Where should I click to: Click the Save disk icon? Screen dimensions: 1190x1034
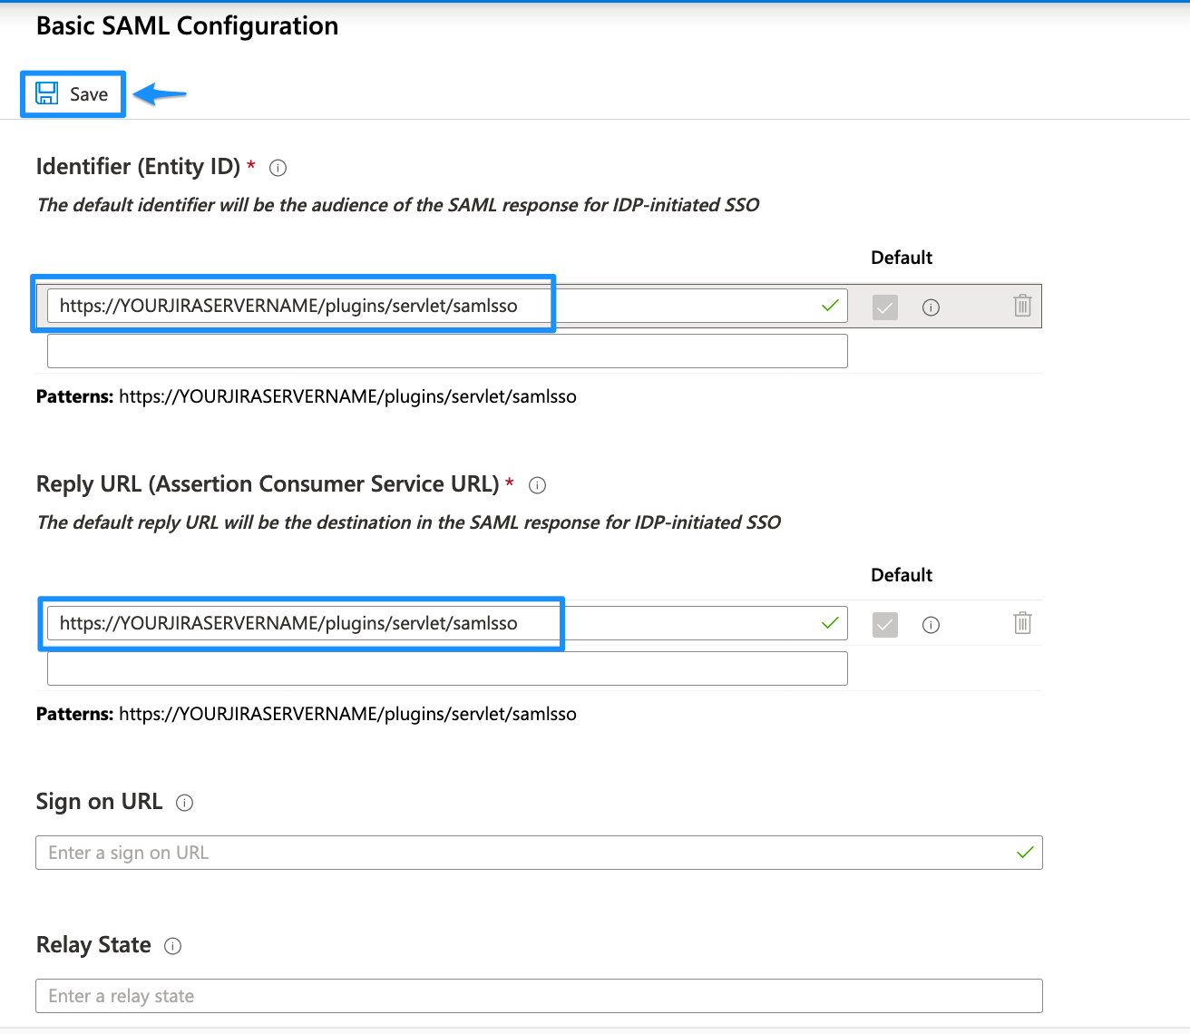(x=46, y=93)
